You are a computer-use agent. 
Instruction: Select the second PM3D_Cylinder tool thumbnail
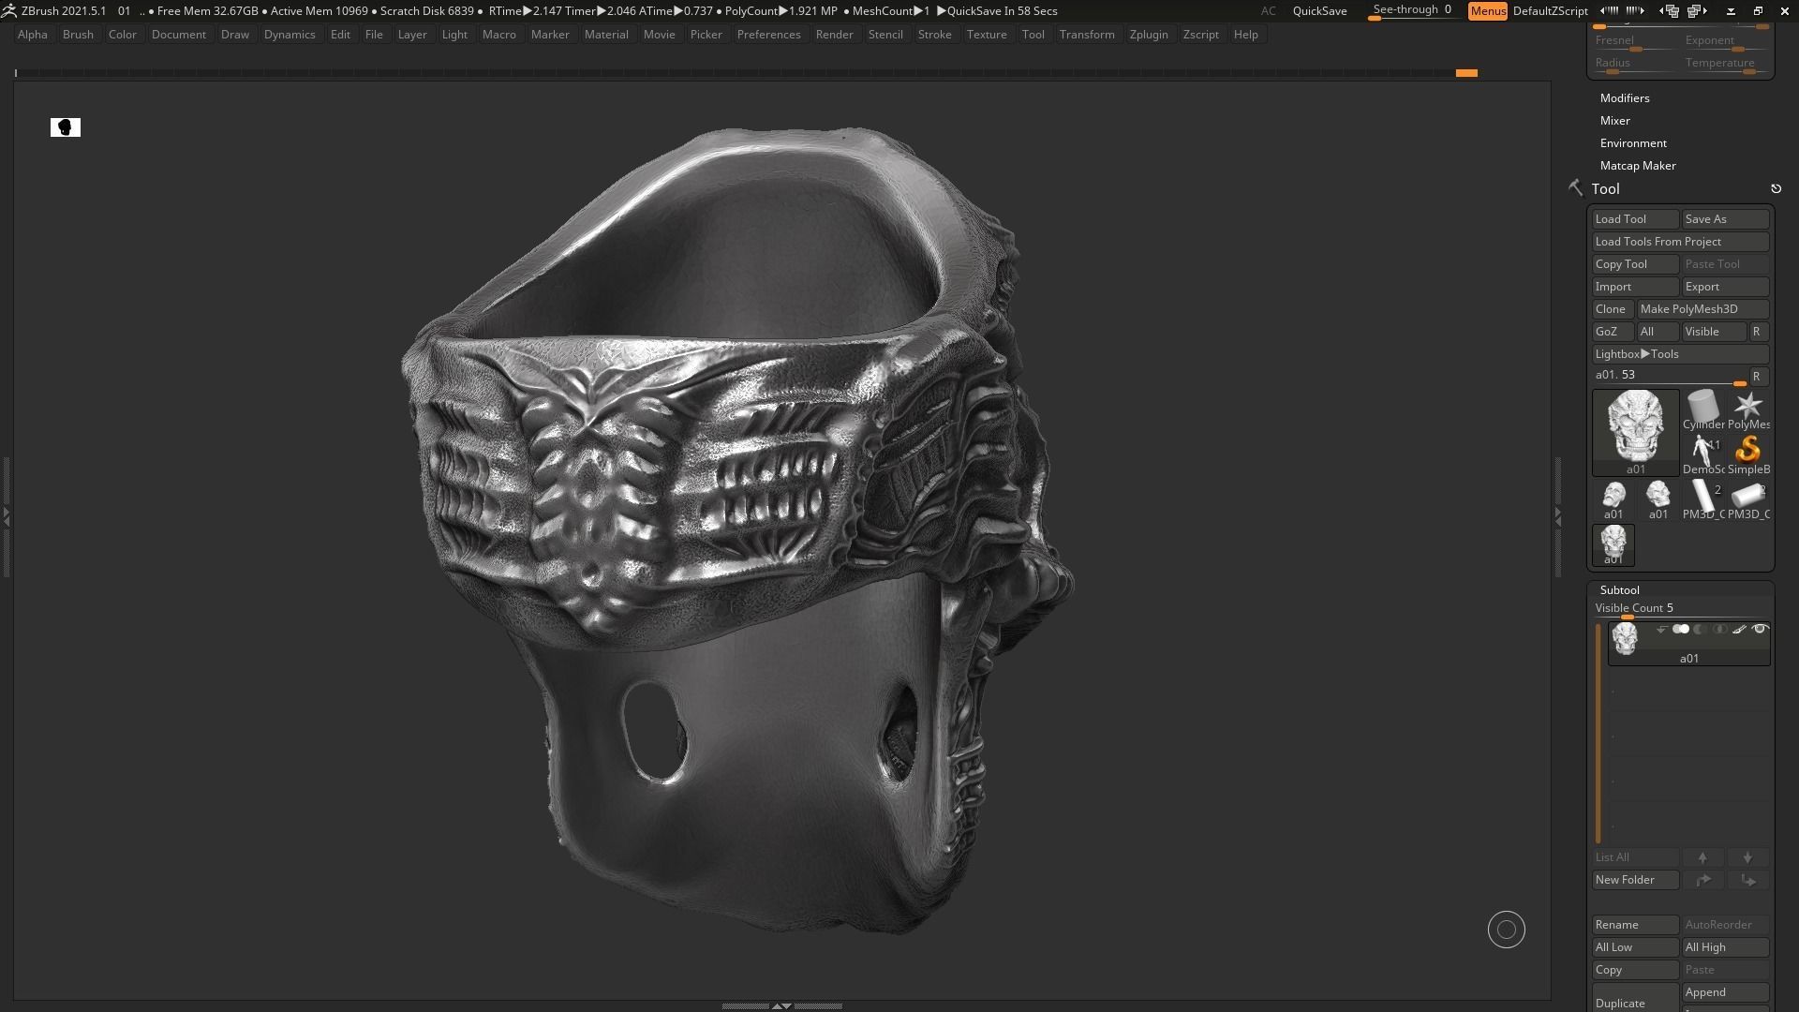coord(1748,500)
